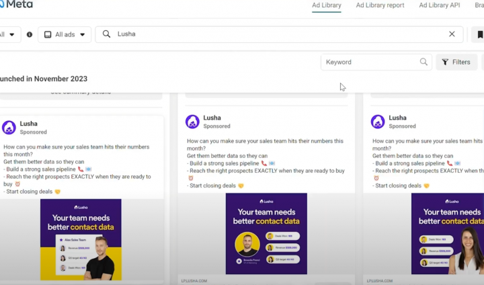Open the Filters button
Viewport: 484px width, 285px height.
coord(456,62)
